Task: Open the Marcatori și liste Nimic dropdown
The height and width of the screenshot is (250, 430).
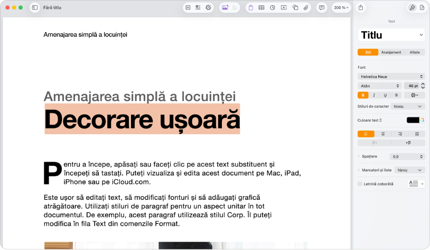Action: [x=409, y=170]
